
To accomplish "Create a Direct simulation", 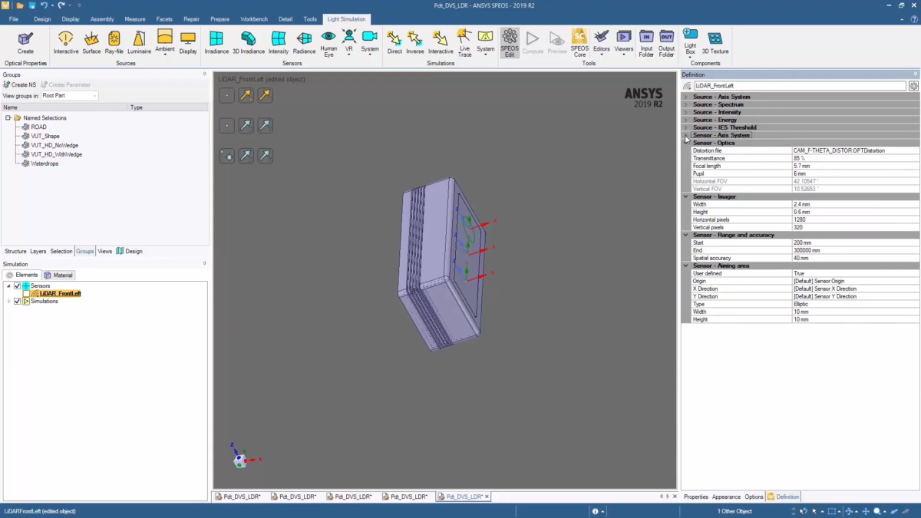I will 394,42.
